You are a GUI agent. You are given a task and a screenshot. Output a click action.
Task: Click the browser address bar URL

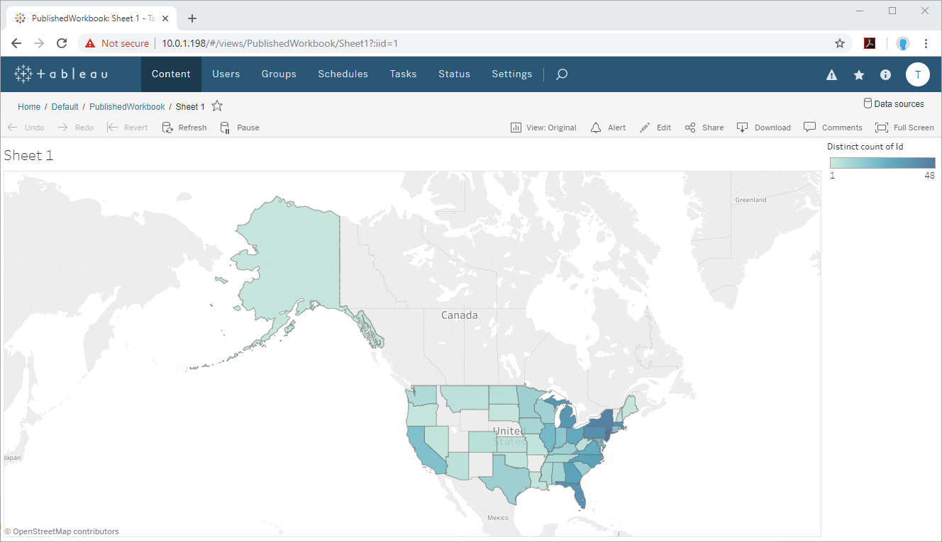tap(279, 43)
